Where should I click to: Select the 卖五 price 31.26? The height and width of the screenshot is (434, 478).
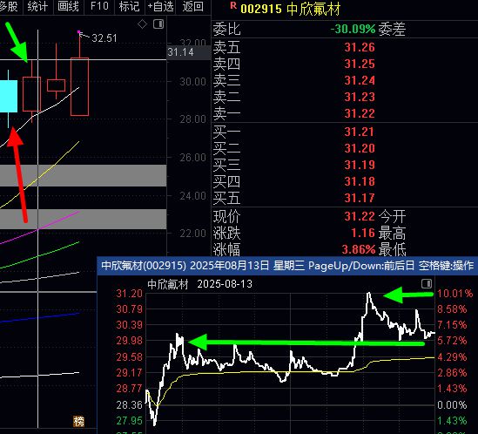tap(360, 47)
